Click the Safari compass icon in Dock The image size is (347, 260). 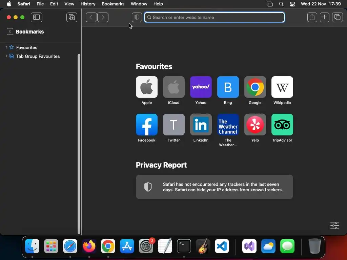[x=70, y=246]
